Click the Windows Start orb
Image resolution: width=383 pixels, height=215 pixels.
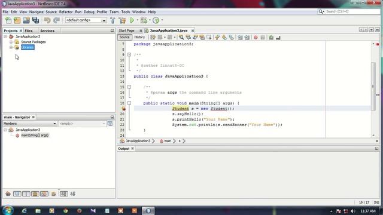8,210
